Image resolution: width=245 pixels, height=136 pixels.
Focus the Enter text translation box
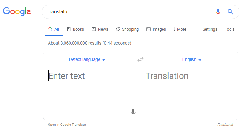[x=92, y=93]
